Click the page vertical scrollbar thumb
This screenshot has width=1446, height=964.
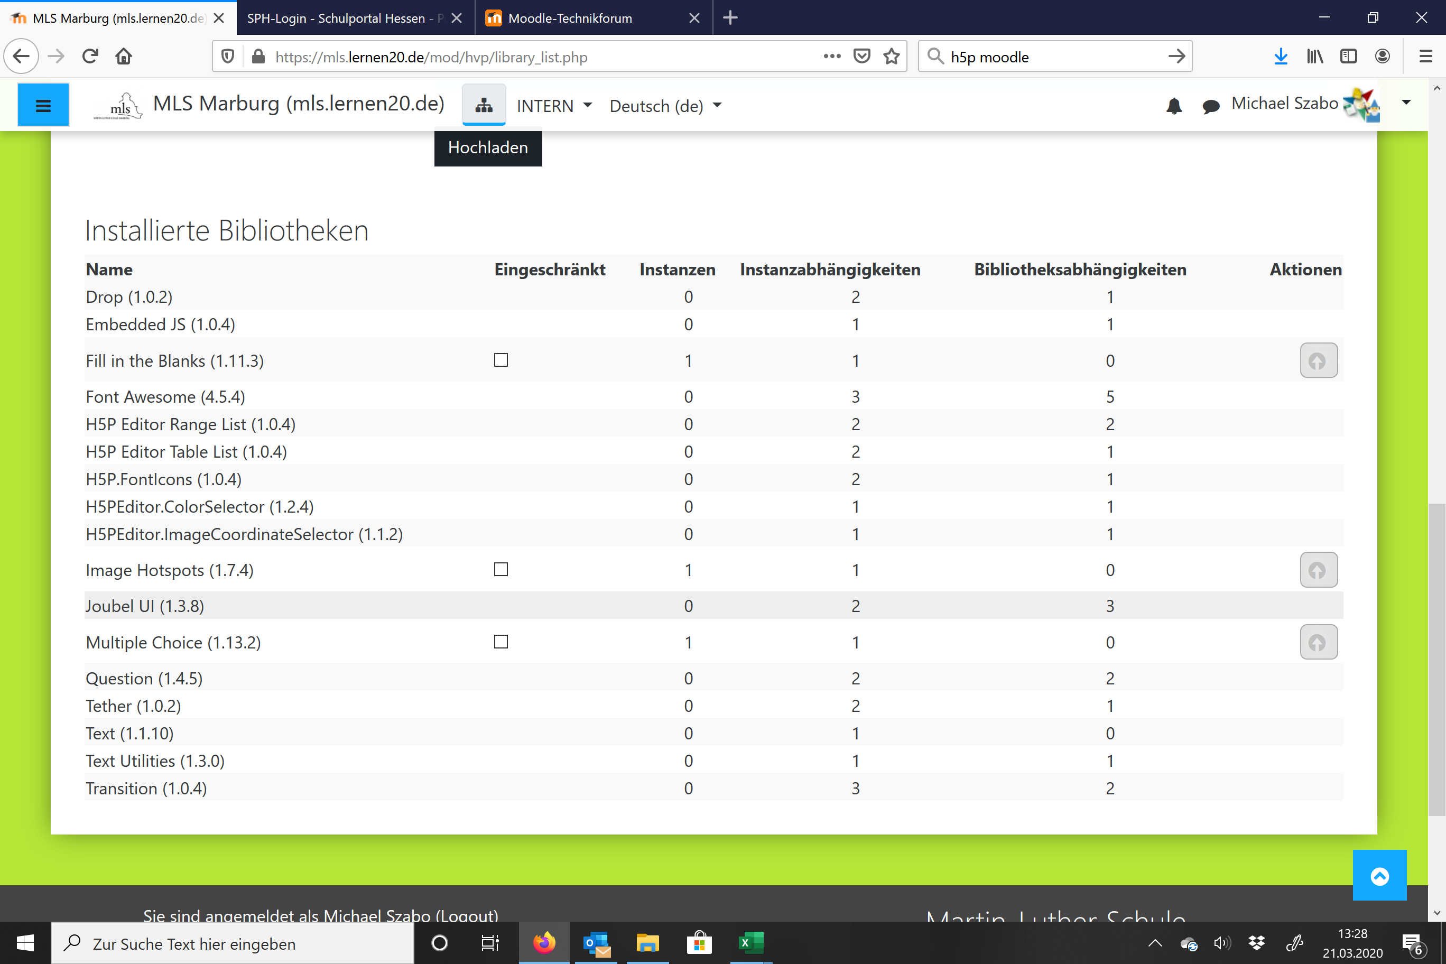[1437, 659]
